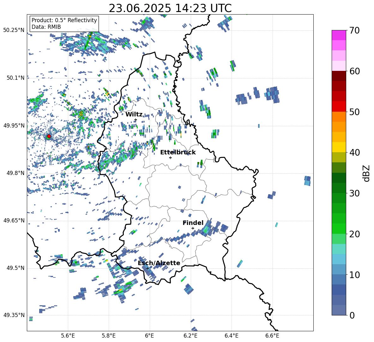Click 'Product: 0.5° Reflectivity' text
The image size is (374, 342).
64,20
